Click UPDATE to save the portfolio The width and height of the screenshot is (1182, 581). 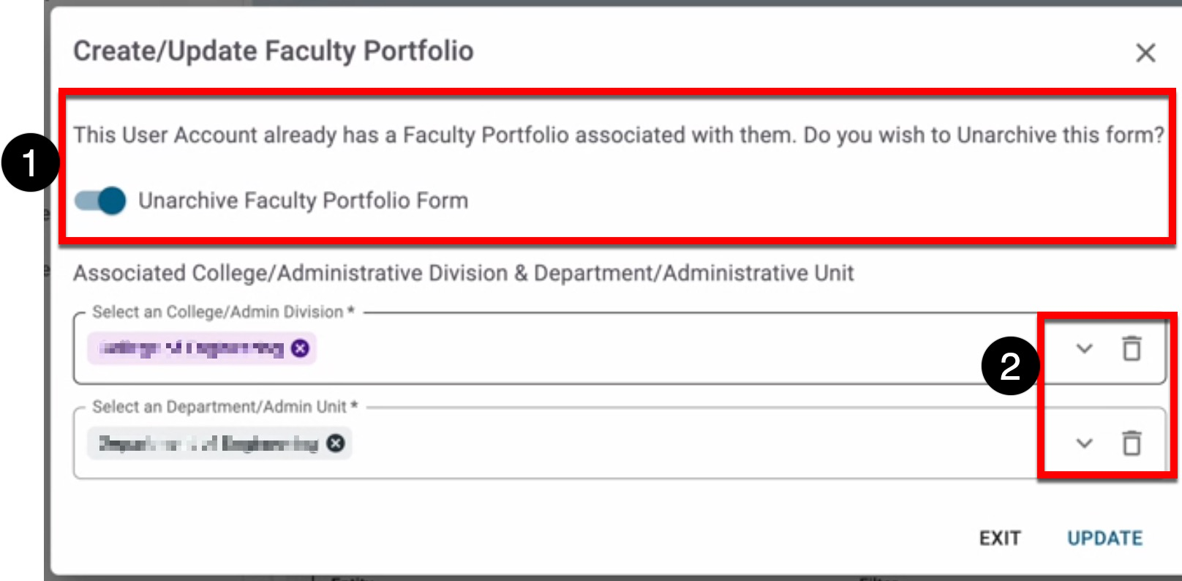coord(1104,539)
